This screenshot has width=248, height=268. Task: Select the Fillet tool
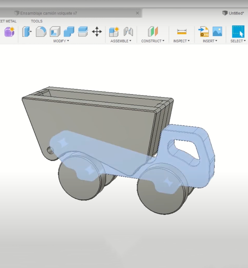coord(41,32)
